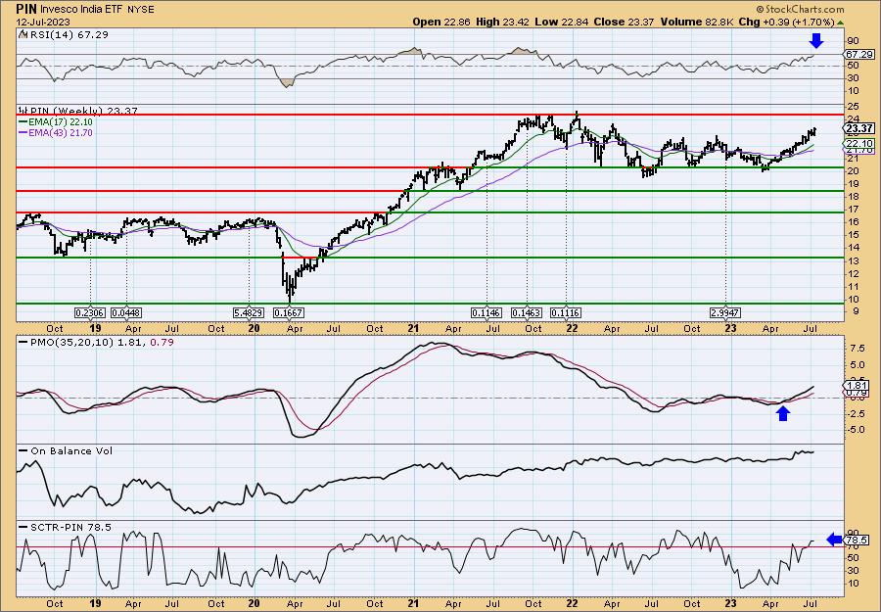Click the 25 level on the price axis
The image size is (881, 612).
tap(852, 107)
